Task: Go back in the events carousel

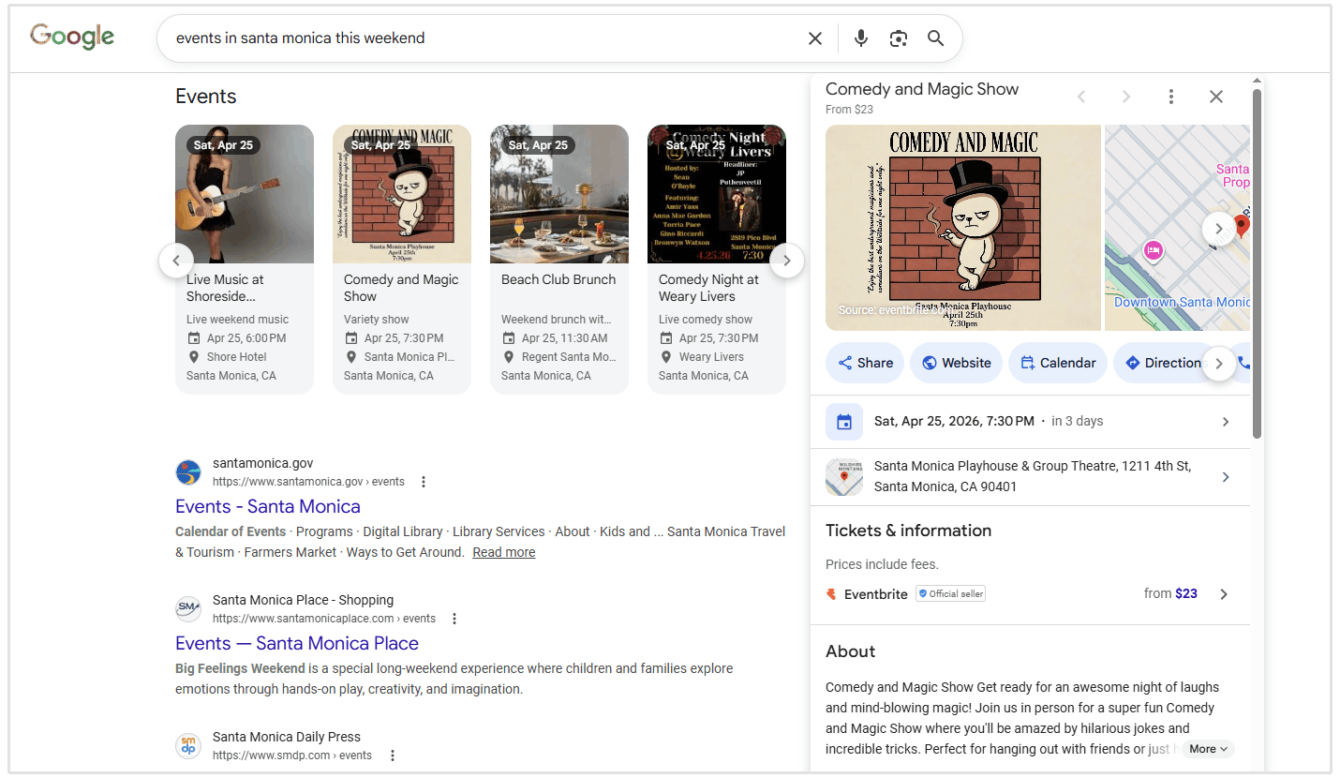Action: click(x=176, y=261)
